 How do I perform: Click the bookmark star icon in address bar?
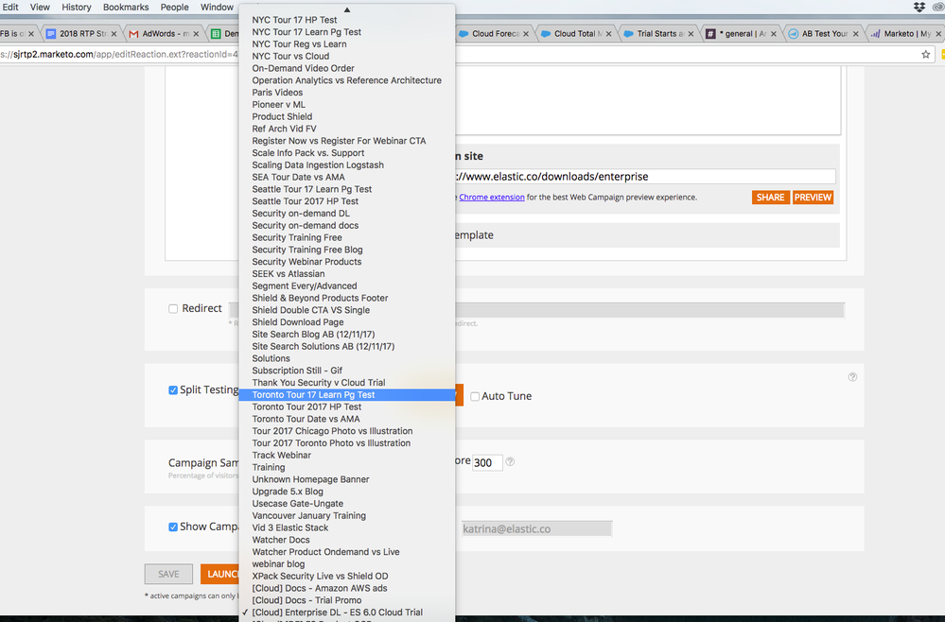[x=926, y=55]
